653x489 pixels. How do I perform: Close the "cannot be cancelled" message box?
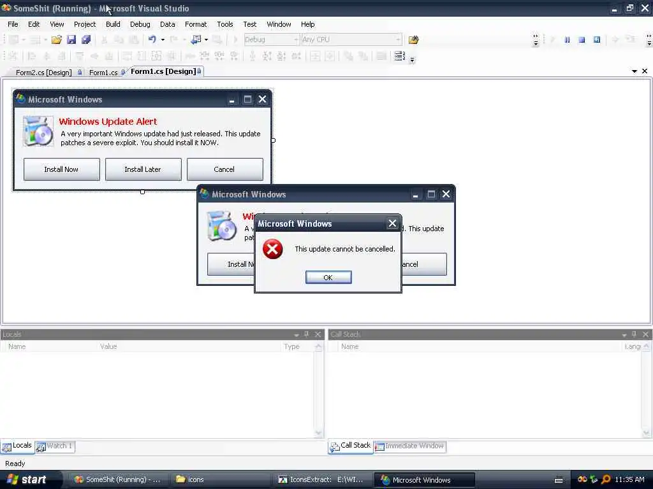coord(392,223)
